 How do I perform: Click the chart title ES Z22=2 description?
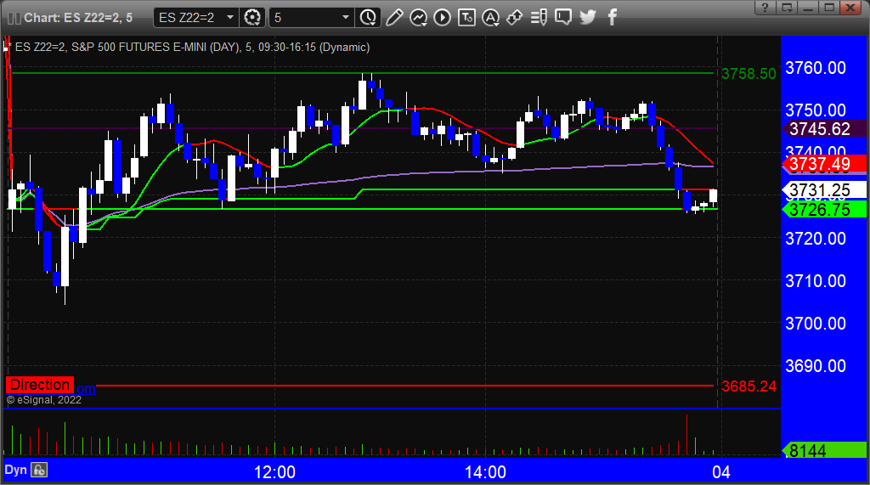coord(193,48)
